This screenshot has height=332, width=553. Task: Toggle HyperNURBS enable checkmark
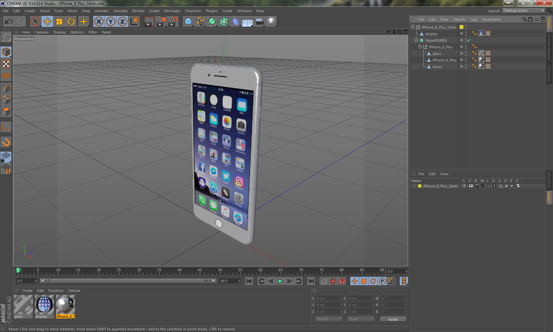pos(469,40)
